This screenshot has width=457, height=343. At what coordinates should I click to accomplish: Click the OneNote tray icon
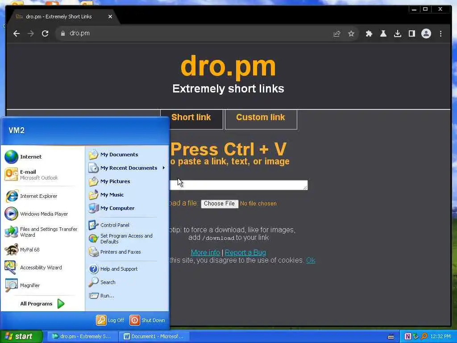(408, 337)
